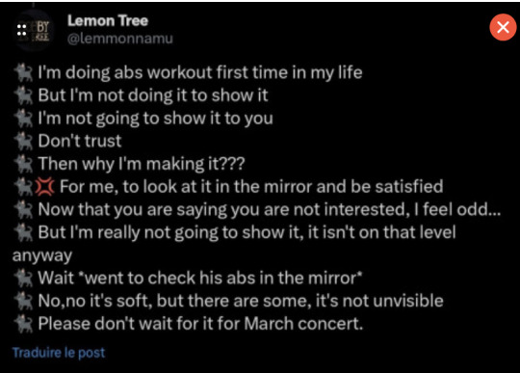Image resolution: width=520 pixels, height=373 pixels.
Task: Click cat emoji beside "No,no it's soft"
Action: (23, 301)
